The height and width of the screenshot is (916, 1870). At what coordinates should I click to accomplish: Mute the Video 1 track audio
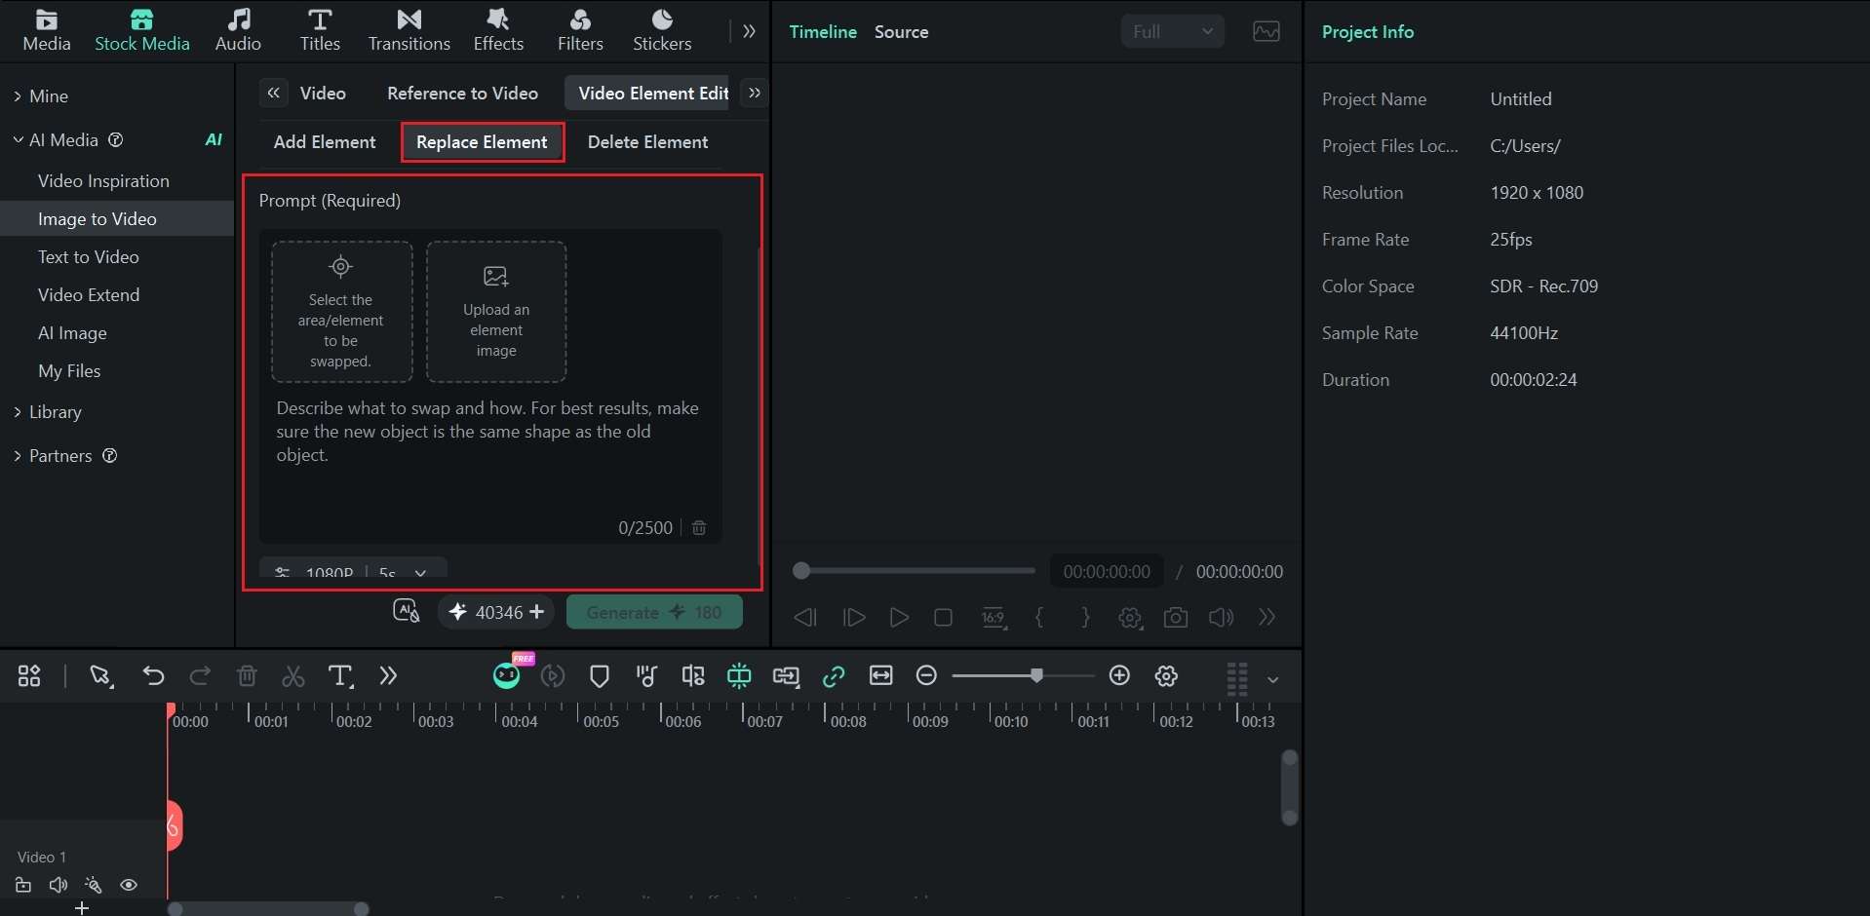click(58, 885)
